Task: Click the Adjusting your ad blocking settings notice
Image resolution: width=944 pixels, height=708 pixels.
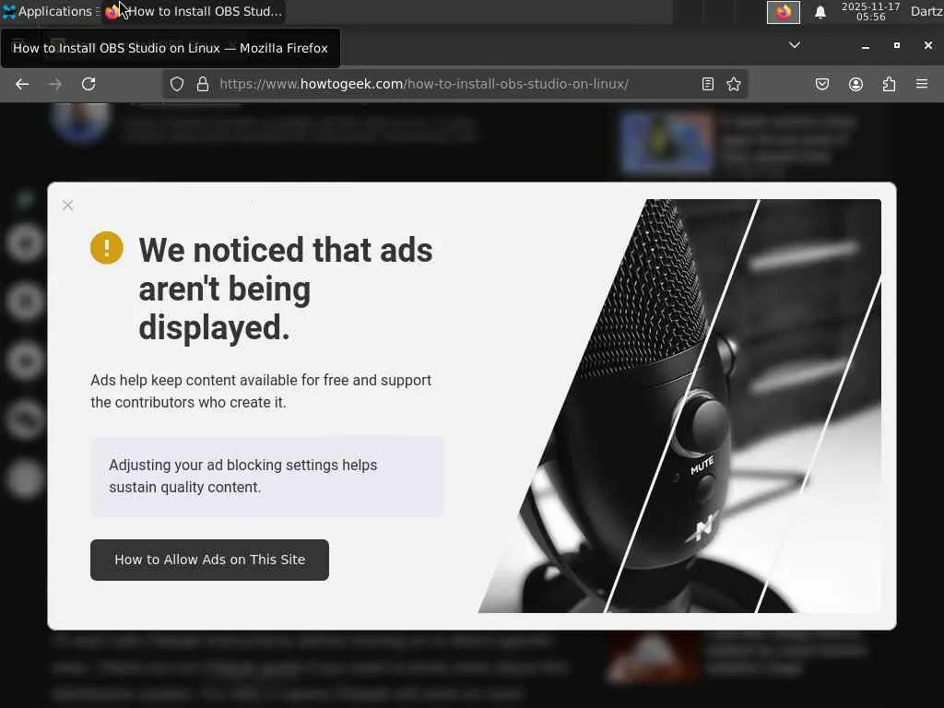Action: 267,477
